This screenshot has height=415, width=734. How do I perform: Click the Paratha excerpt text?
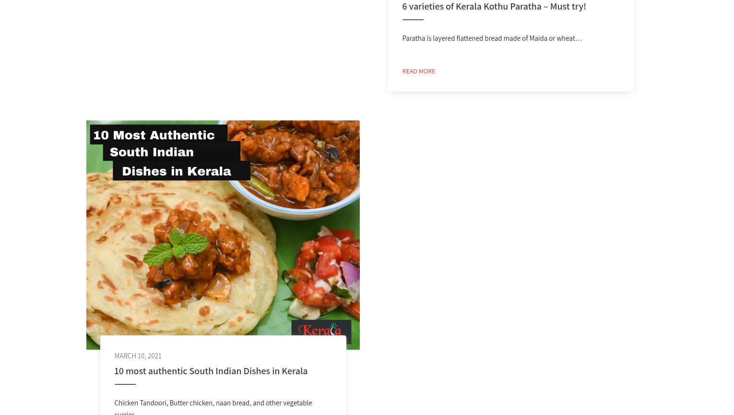coord(492,38)
